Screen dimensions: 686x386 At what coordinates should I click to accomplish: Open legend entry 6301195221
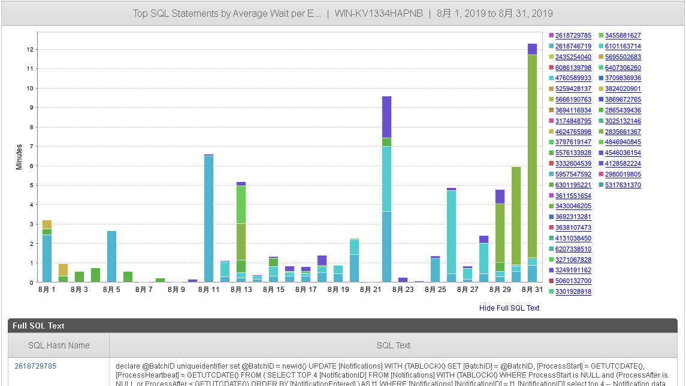[573, 185]
